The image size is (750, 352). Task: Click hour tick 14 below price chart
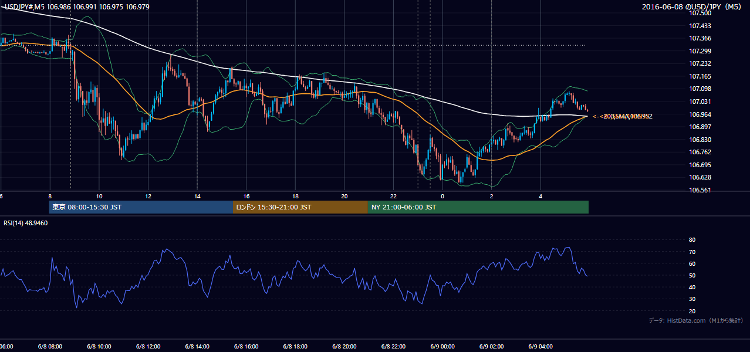click(197, 196)
